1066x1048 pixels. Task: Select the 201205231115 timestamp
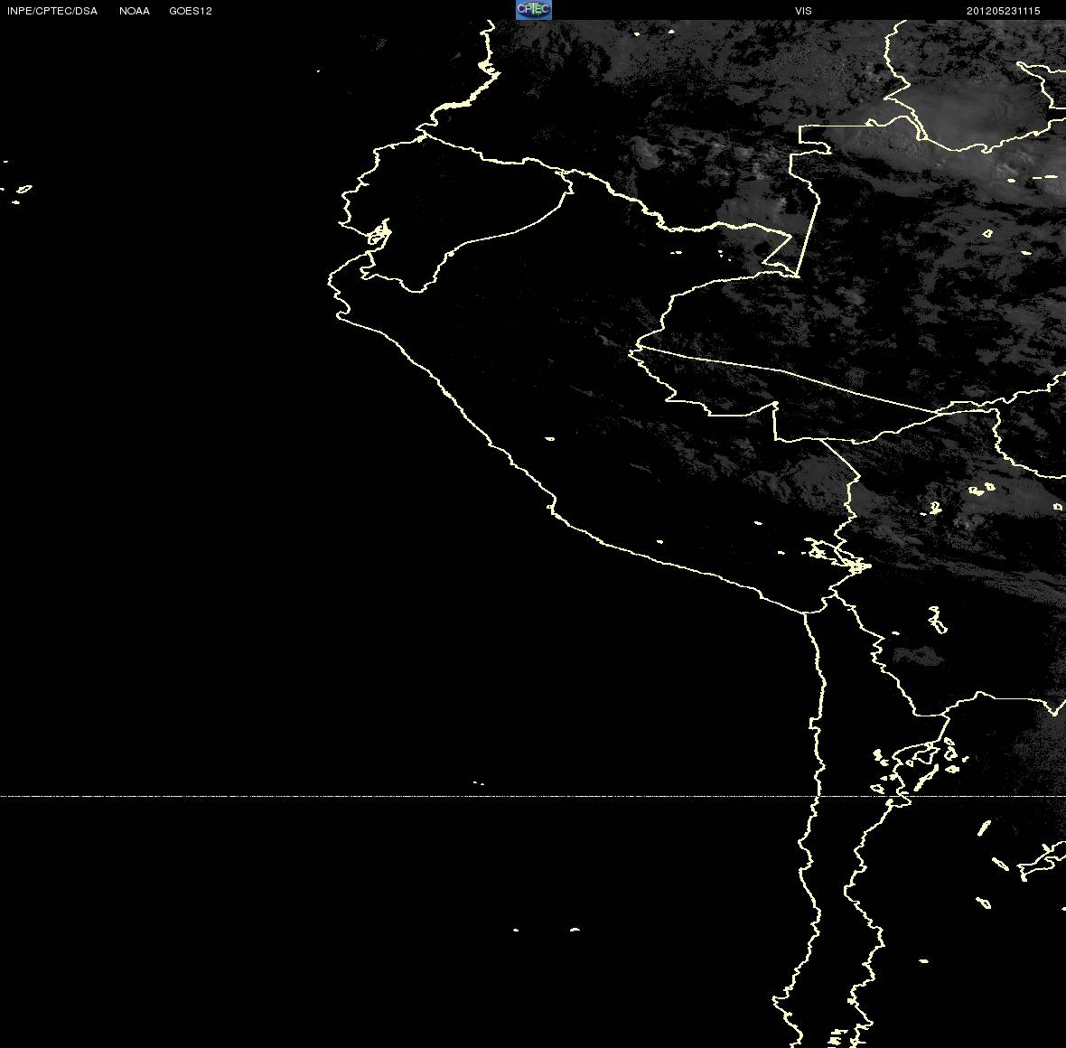1003,11
